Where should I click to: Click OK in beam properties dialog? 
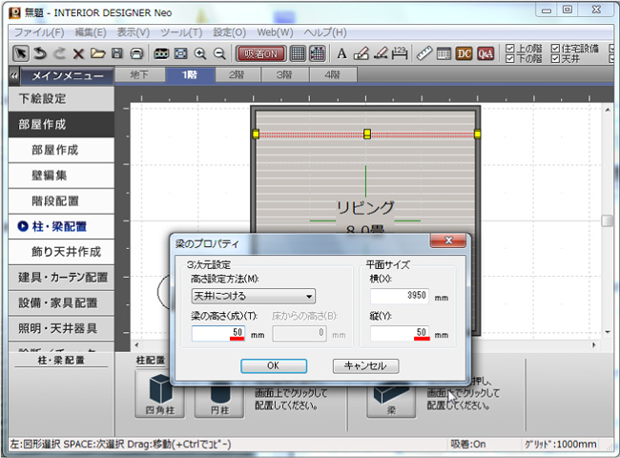coord(273,365)
